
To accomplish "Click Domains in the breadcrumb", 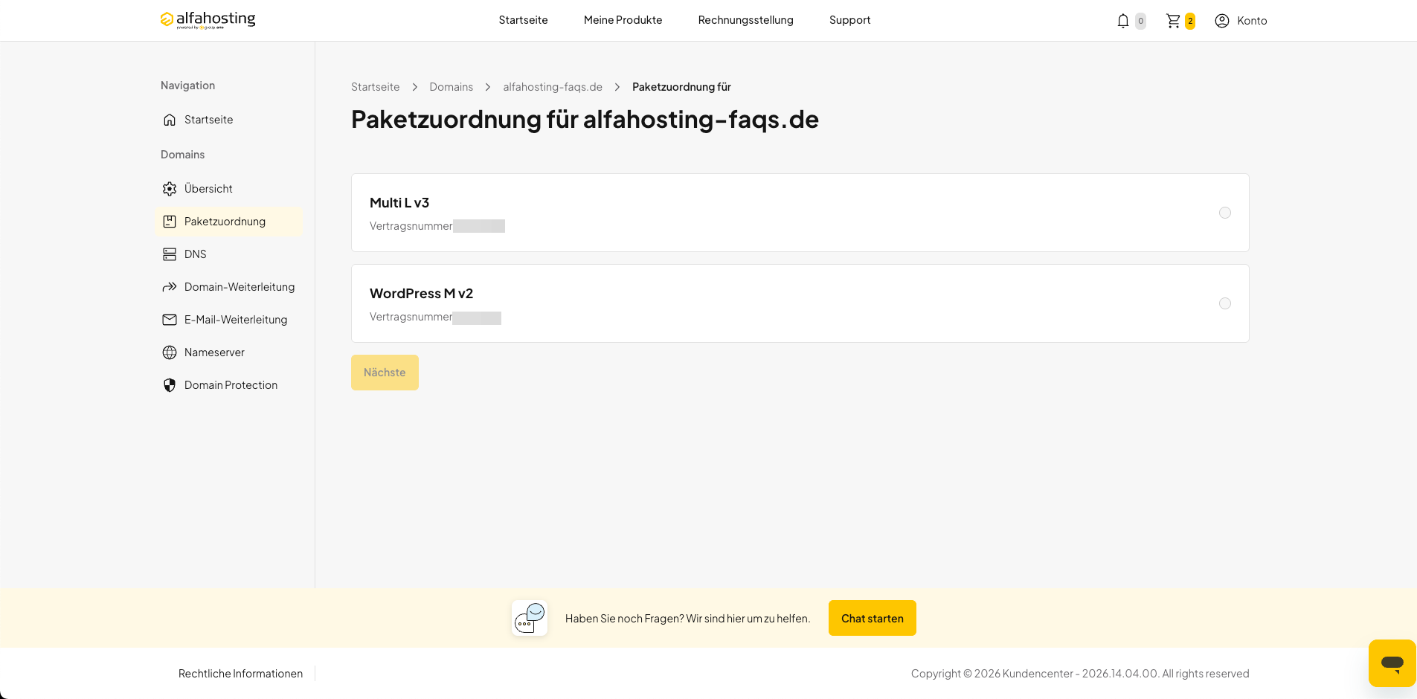I will click(451, 87).
